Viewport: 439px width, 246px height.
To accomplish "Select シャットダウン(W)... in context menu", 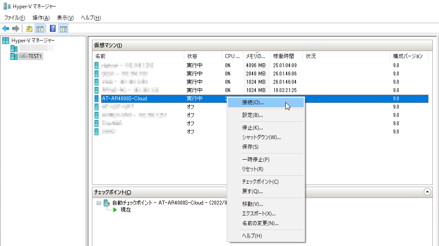I will (x=261, y=137).
